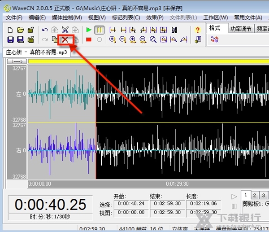Viewport: 269px width, 232px height.
Task: Click the save floppy disk icon
Action: click(11, 39)
